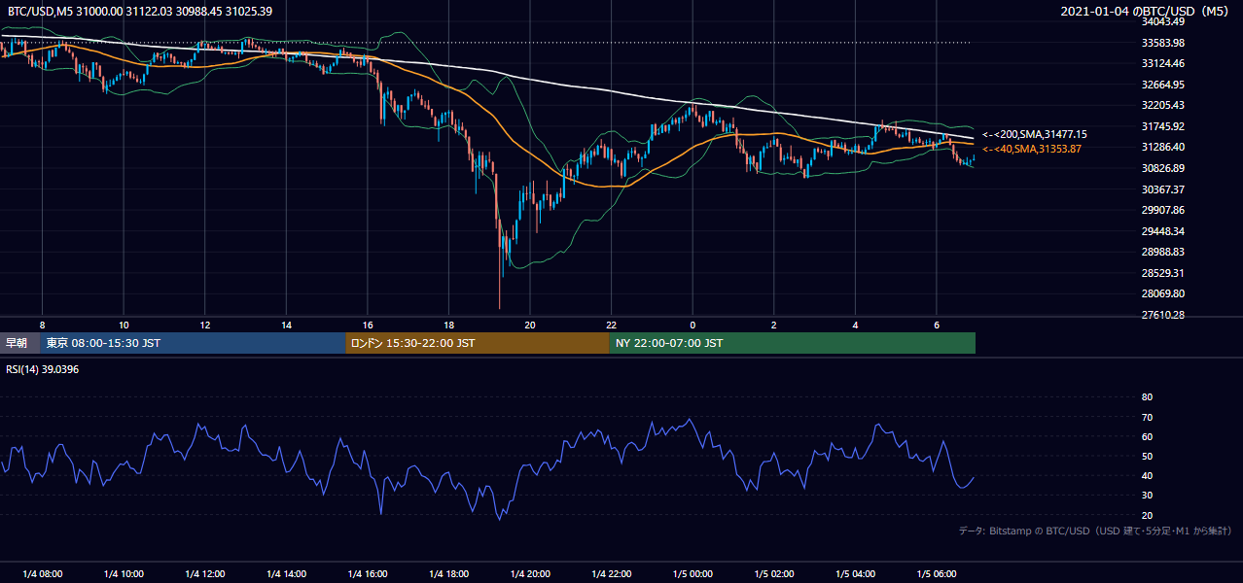
Task: Click price axis value 29907.86
Action: 1162,210
